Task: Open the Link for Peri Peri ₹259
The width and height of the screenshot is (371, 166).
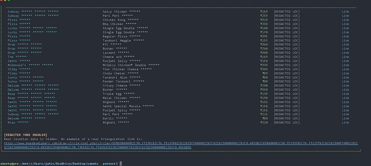Action: point(345,16)
